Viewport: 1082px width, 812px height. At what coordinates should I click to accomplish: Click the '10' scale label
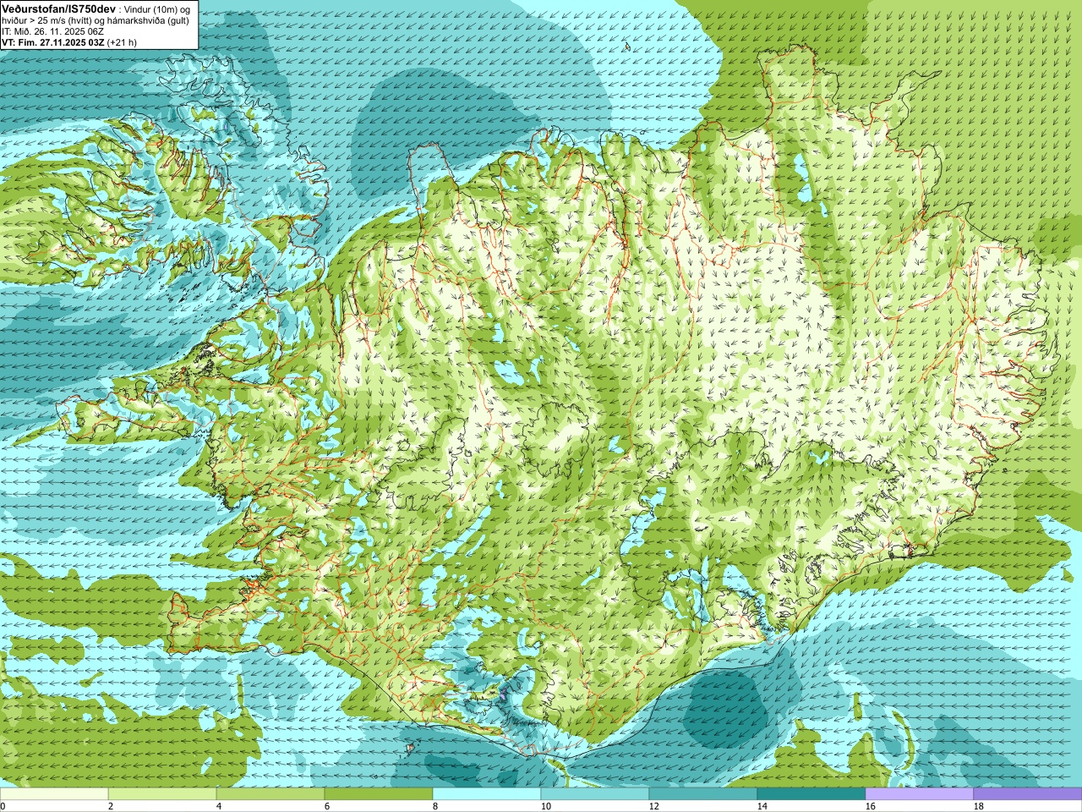tap(545, 806)
